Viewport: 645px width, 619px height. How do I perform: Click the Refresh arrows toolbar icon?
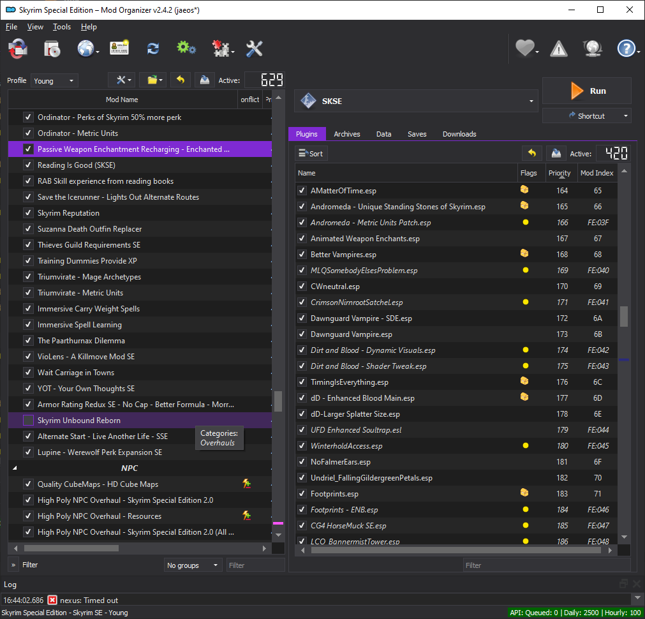point(153,48)
